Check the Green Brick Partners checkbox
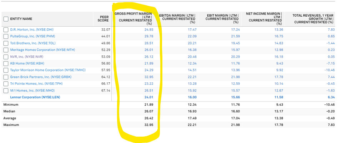Screen dimensions: 343x143 tap(6, 77)
